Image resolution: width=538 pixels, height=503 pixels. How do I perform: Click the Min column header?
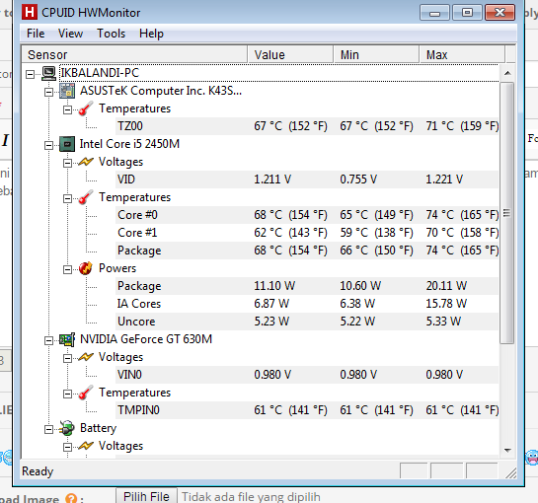376,54
